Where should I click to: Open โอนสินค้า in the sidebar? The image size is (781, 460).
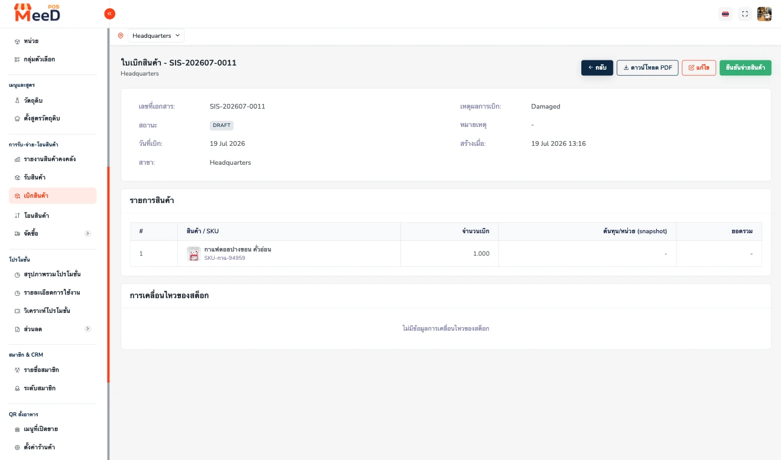(x=53, y=216)
